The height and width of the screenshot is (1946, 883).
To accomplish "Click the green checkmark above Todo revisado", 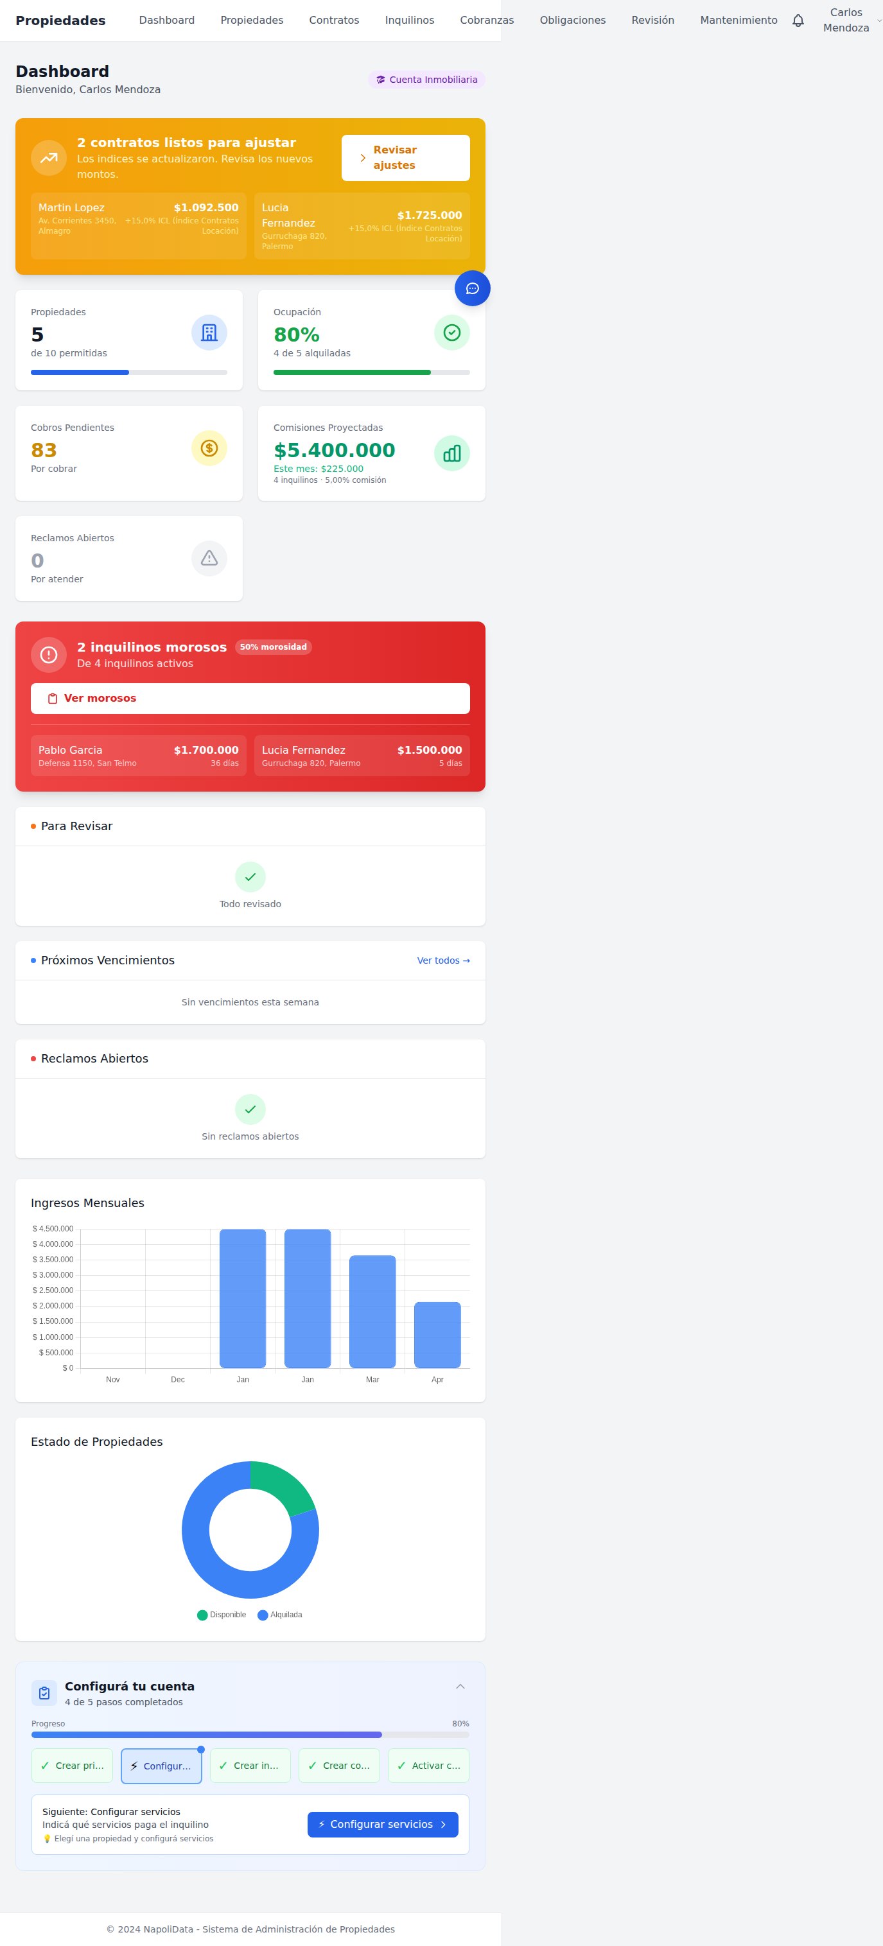I will coord(250,877).
